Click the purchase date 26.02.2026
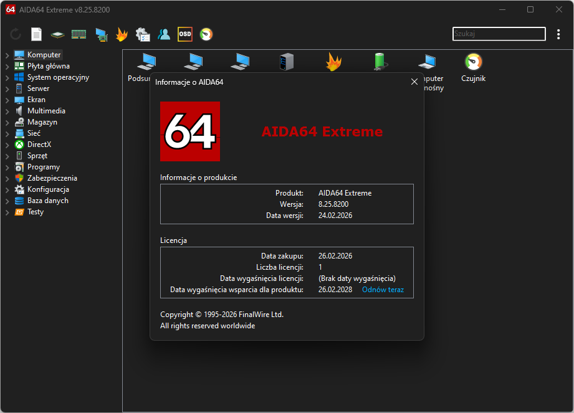The height and width of the screenshot is (413, 574). [335, 256]
